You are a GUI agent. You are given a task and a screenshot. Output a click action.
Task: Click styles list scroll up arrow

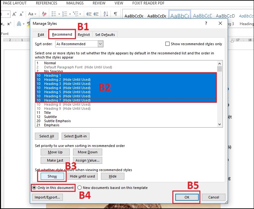(x=219, y=63)
